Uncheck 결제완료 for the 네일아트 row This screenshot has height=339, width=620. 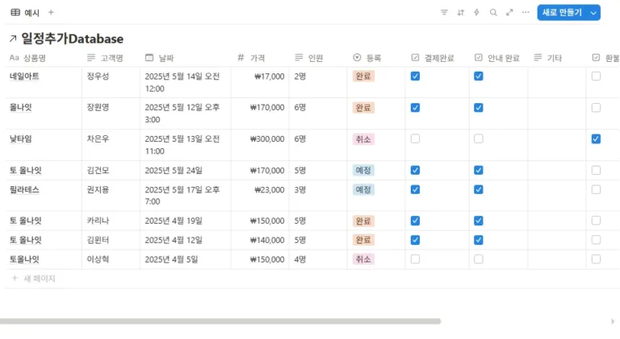pyautogui.click(x=415, y=76)
